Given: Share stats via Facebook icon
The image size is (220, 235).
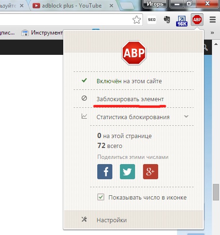Looking at the screenshot, I should click(x=105, y=172).
